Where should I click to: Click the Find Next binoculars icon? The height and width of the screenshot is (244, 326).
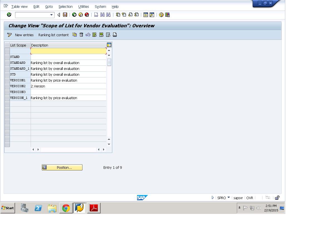click(x=108, y=14)
